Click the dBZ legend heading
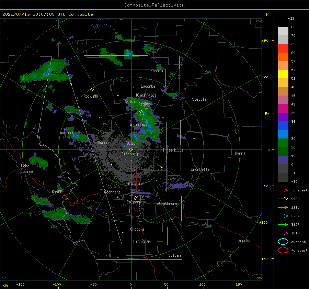 [291, 19]
